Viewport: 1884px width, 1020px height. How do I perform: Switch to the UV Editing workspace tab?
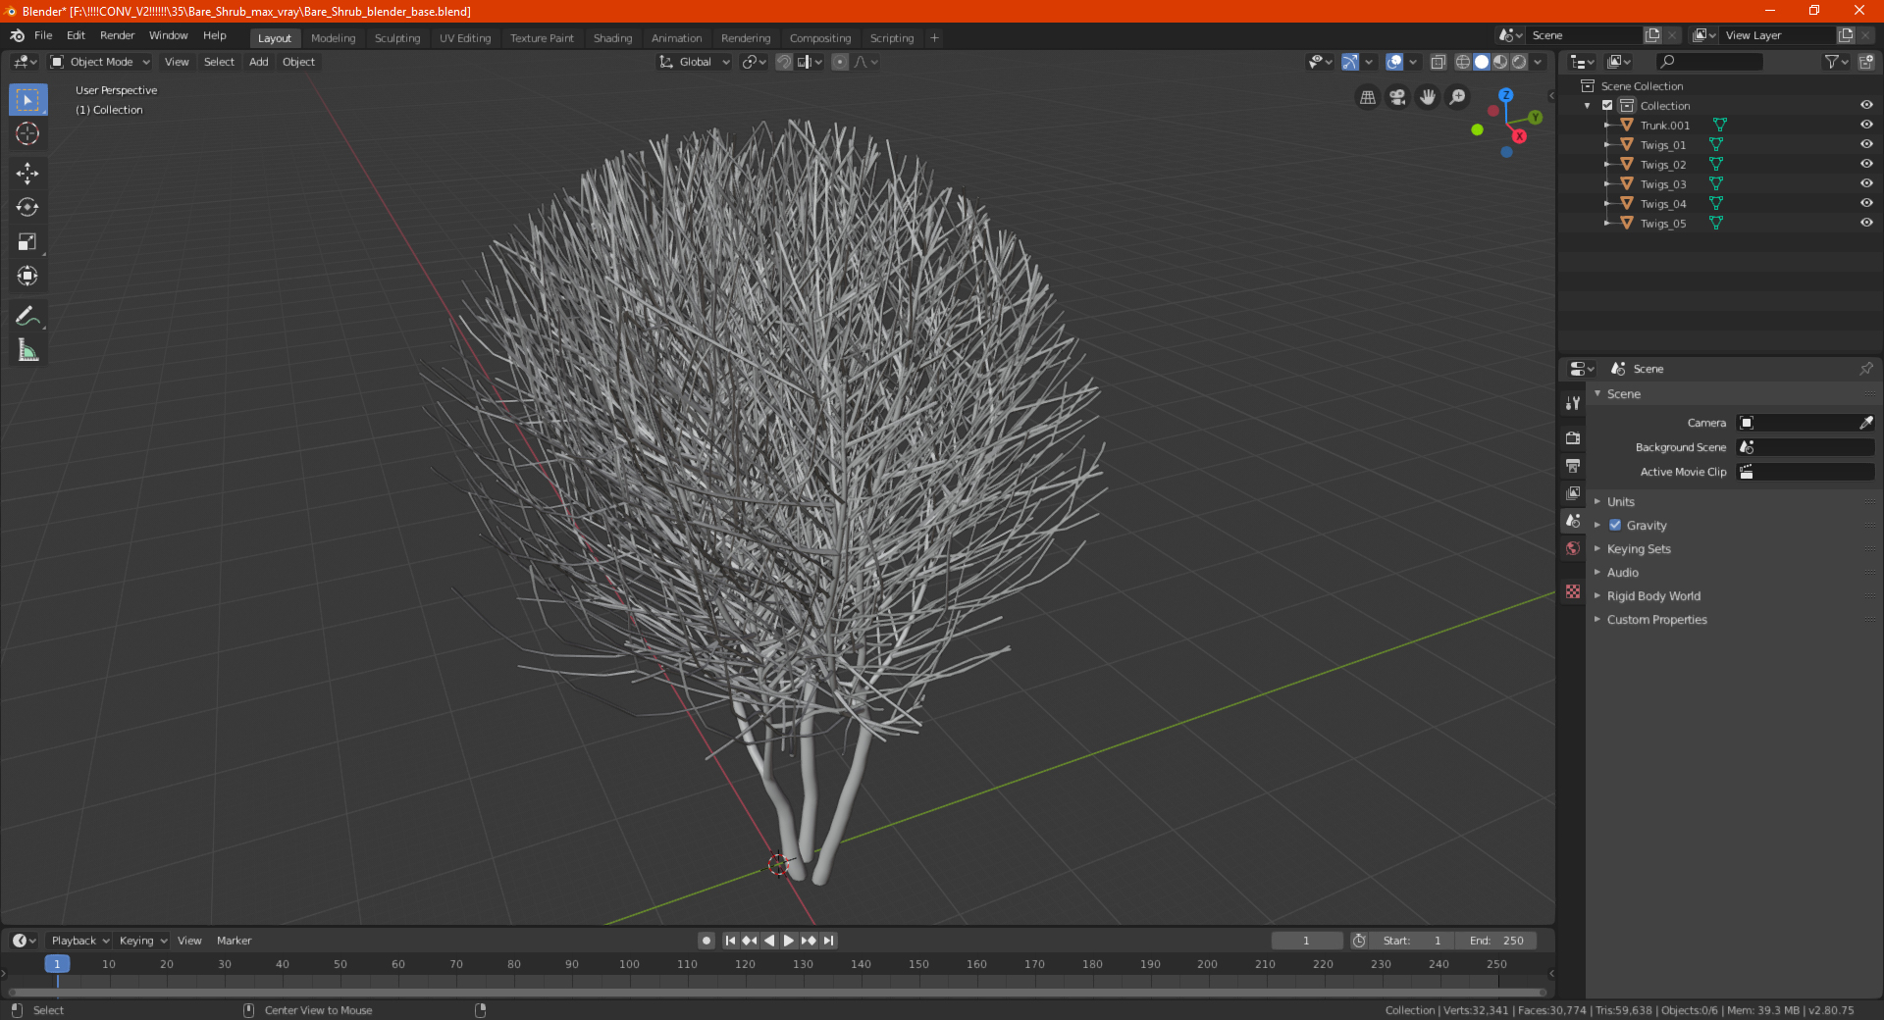coord(465,38)
